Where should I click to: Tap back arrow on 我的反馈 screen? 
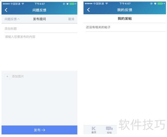tap(89, 10)
